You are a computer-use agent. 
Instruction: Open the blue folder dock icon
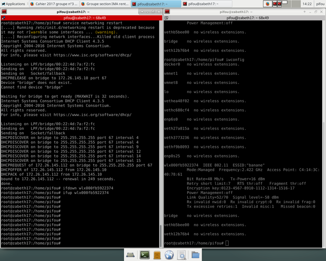195,255
